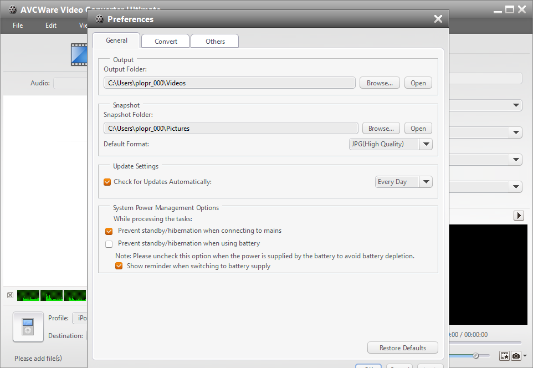Enable Prevent standby/hibernation when using battery
This screenshot has width=533, height=368.
109,244
